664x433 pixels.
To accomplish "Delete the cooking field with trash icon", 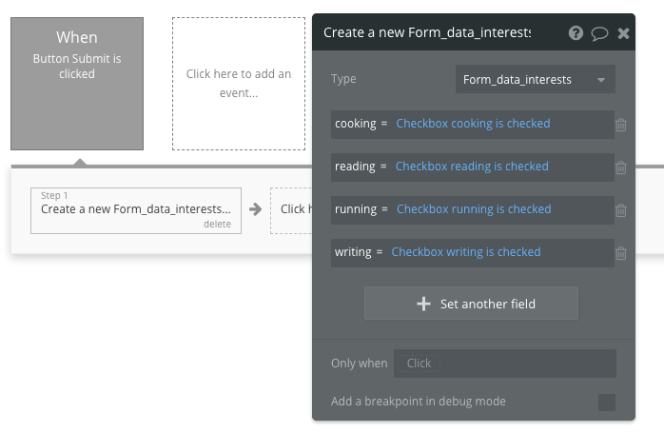I will (620, 125).
